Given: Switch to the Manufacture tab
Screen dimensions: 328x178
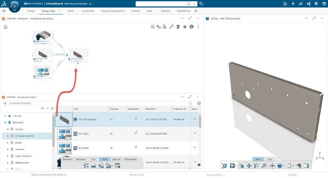Looking at the screenshot, I should pos(183,11).
